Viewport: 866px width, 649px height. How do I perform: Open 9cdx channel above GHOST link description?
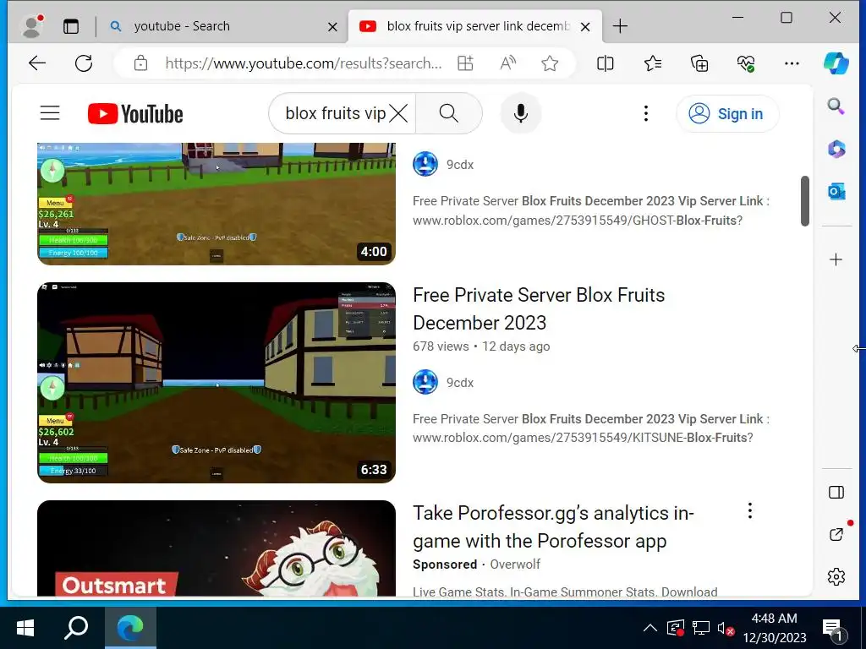pos(459,165)
